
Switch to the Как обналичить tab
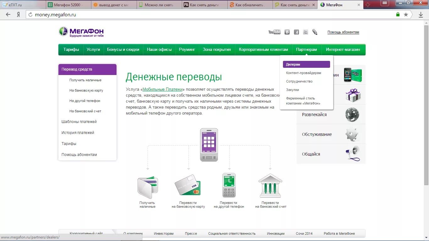pyautogui.click(x=250, y=5)
